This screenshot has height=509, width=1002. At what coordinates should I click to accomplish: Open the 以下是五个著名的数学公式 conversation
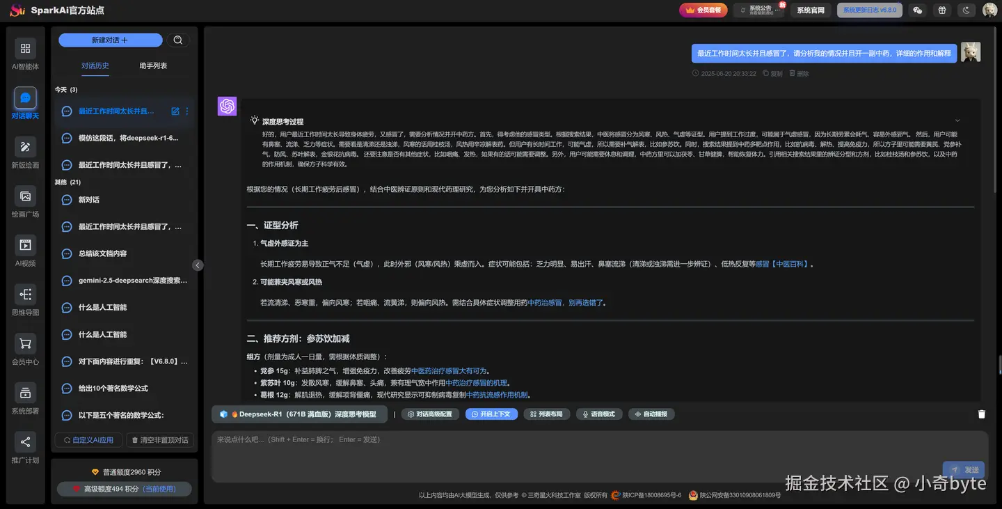point(125,416)
